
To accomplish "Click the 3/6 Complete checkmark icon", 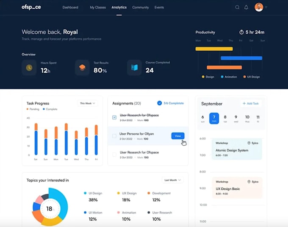I will tap(159, 103).
